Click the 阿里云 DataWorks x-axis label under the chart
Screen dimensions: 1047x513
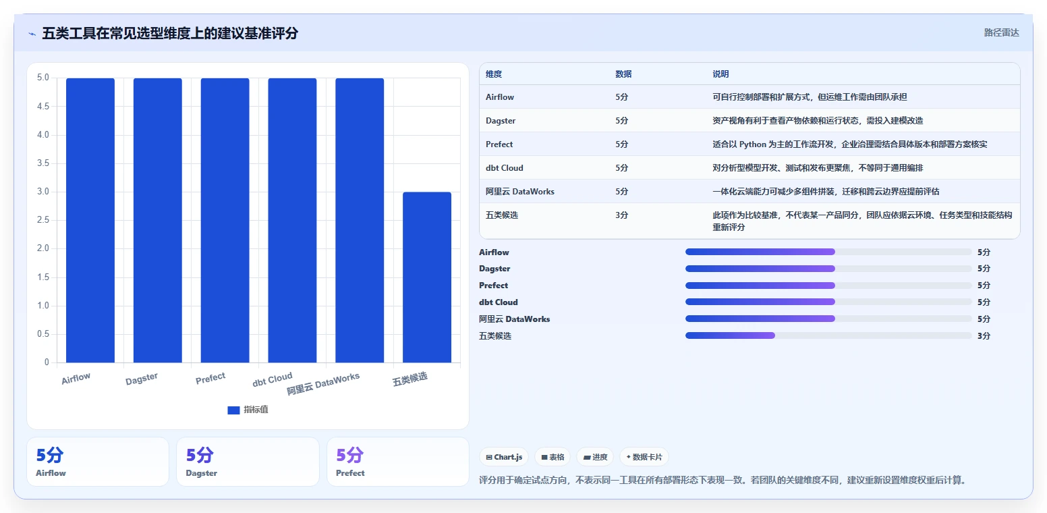click(x=323, y=384)
